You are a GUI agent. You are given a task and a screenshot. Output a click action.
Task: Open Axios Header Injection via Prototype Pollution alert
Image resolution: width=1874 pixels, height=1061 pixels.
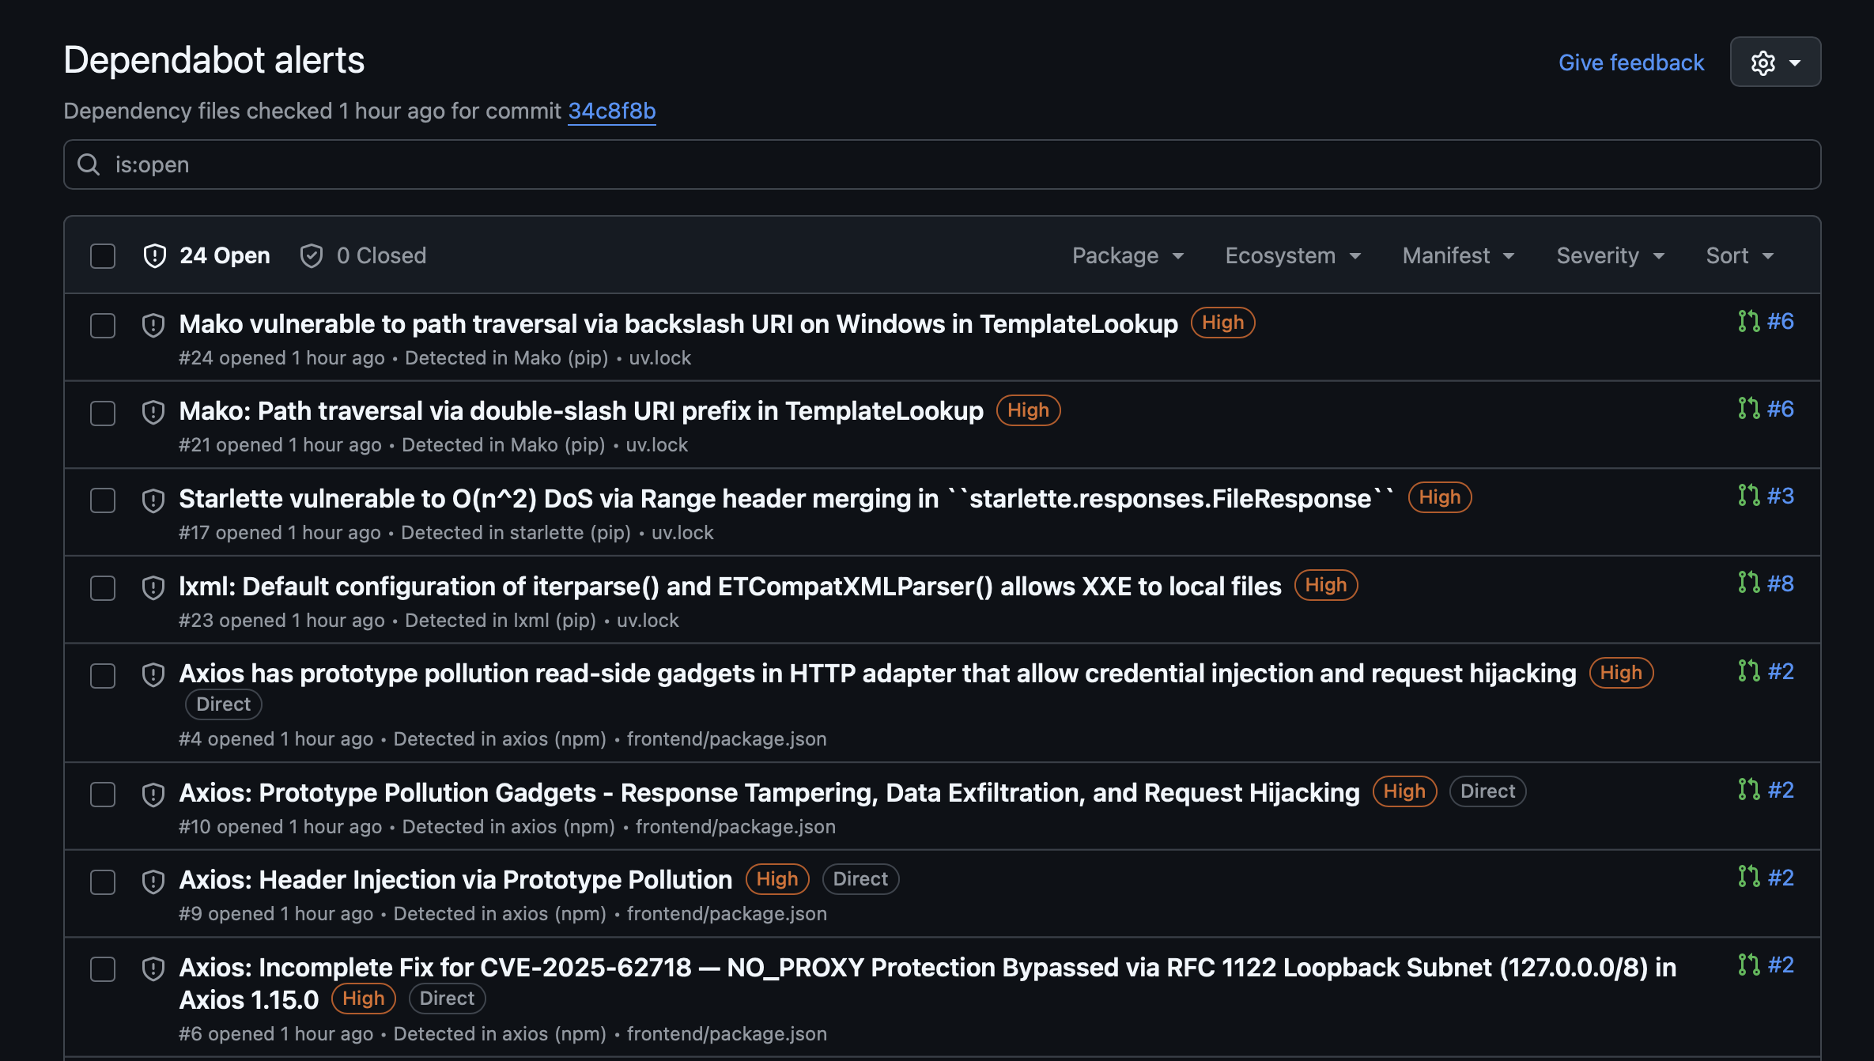(x=455, y=880)
